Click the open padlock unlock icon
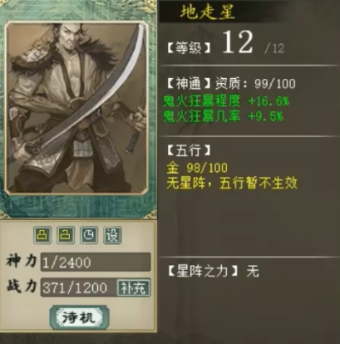 point(66,235)
